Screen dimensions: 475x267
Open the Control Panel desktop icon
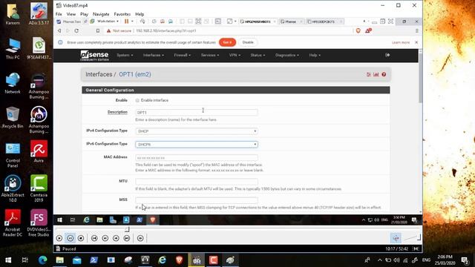click(x=13, y=155)
